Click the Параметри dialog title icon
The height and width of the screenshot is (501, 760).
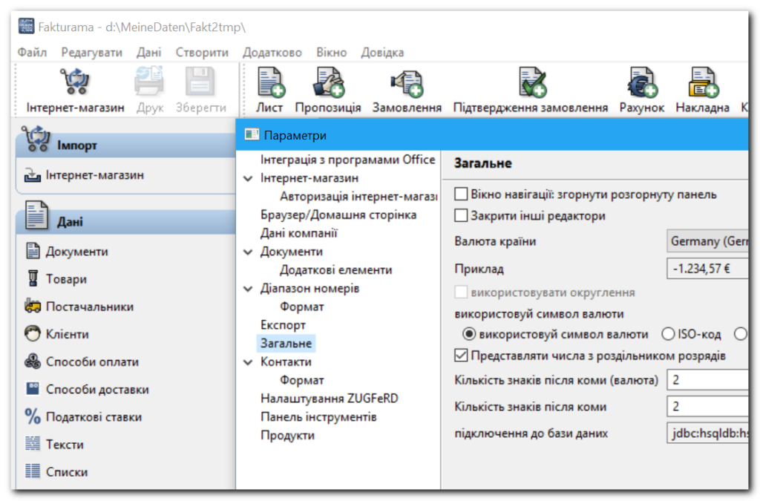[x=252, y=134]
